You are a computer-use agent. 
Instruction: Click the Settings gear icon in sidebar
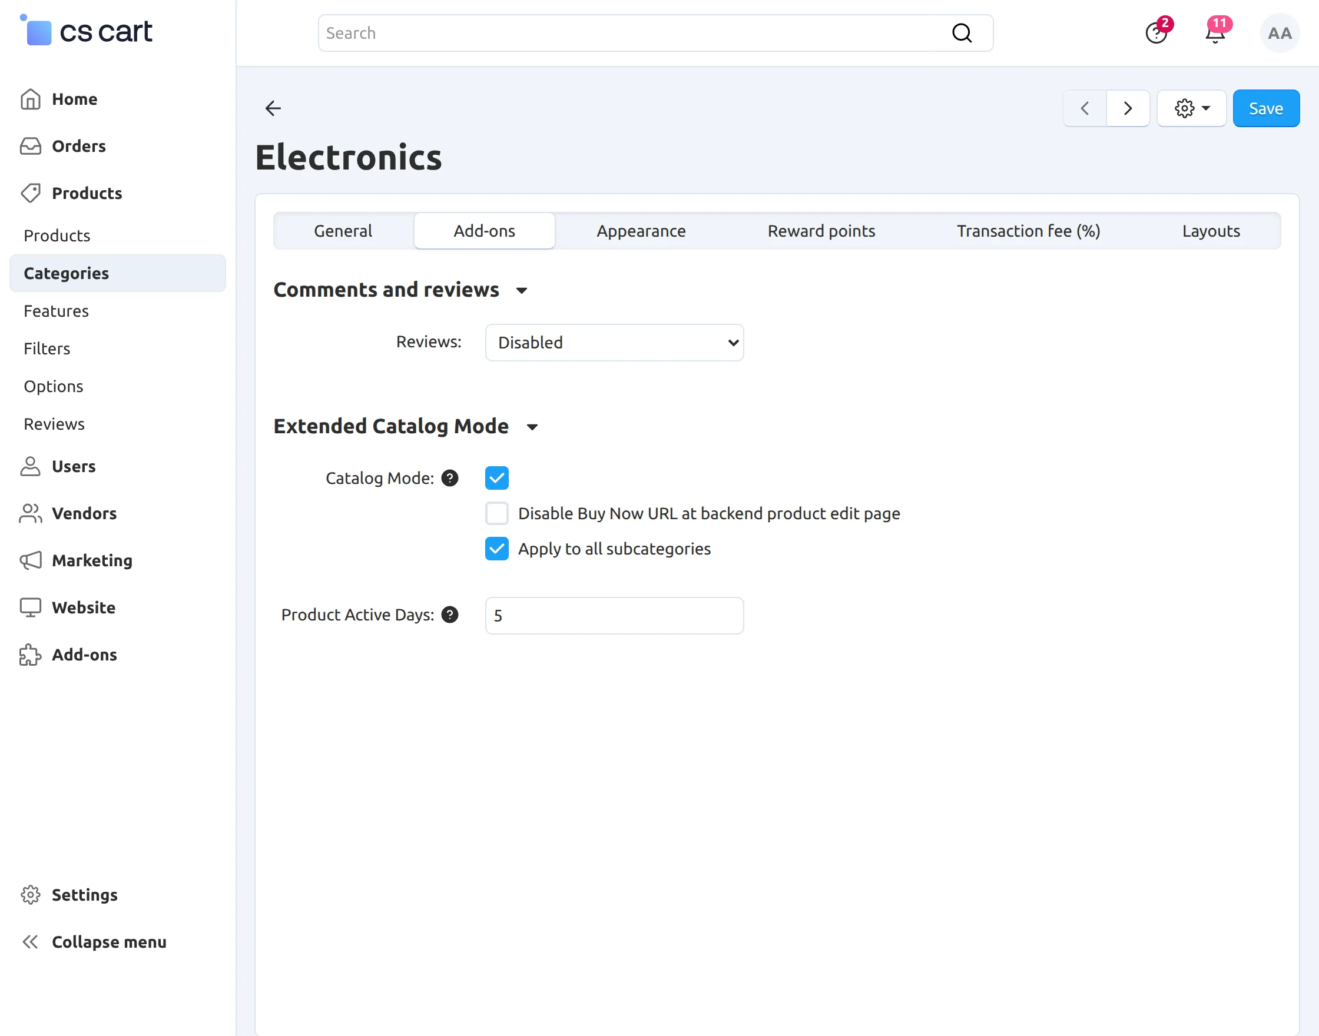click(31, 895)
